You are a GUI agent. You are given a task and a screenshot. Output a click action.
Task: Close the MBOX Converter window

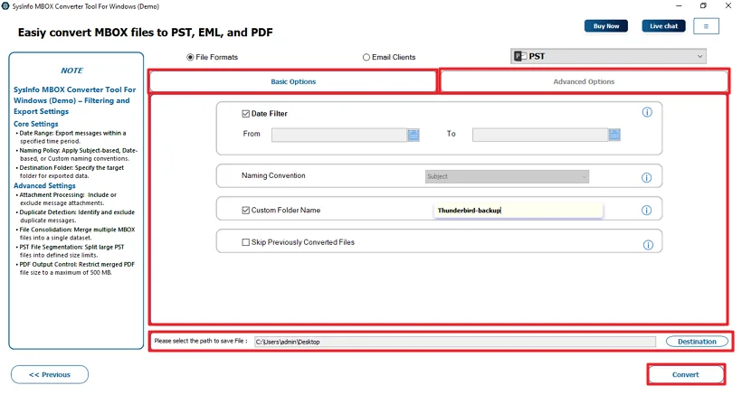(x=728, y=5)
